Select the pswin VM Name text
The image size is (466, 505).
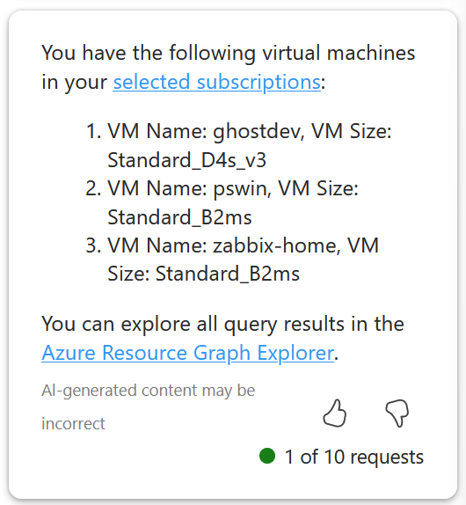click(x=242, y=188)
